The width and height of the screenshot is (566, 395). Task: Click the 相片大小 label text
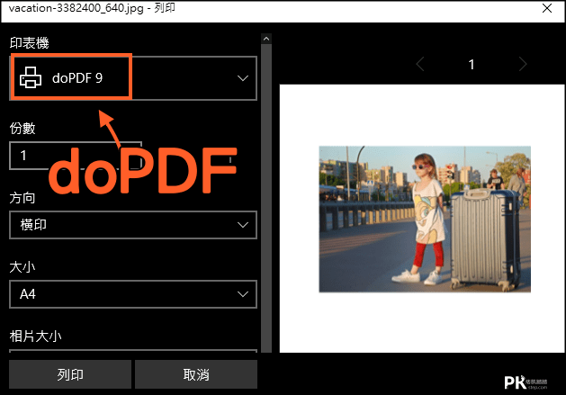click(x=35, y=337)
